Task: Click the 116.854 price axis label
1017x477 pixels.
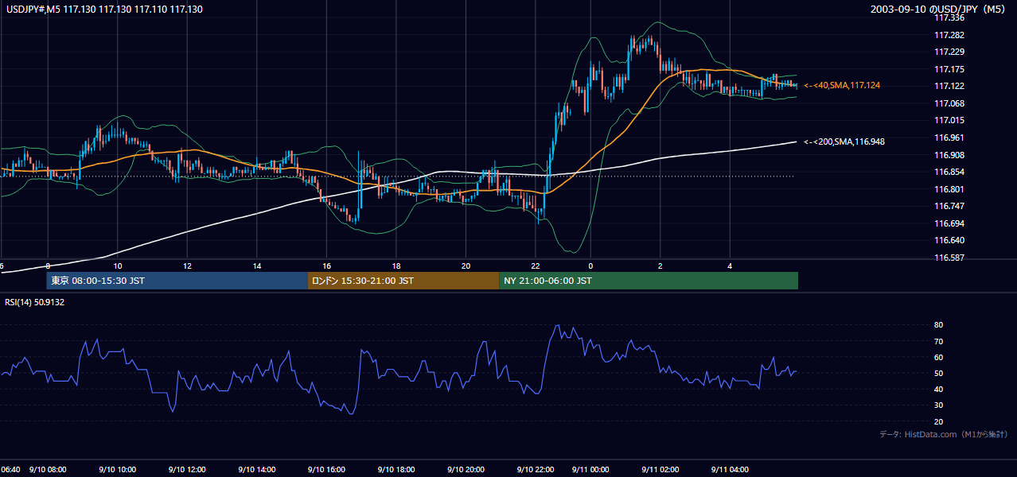Action: pos(949,172)
